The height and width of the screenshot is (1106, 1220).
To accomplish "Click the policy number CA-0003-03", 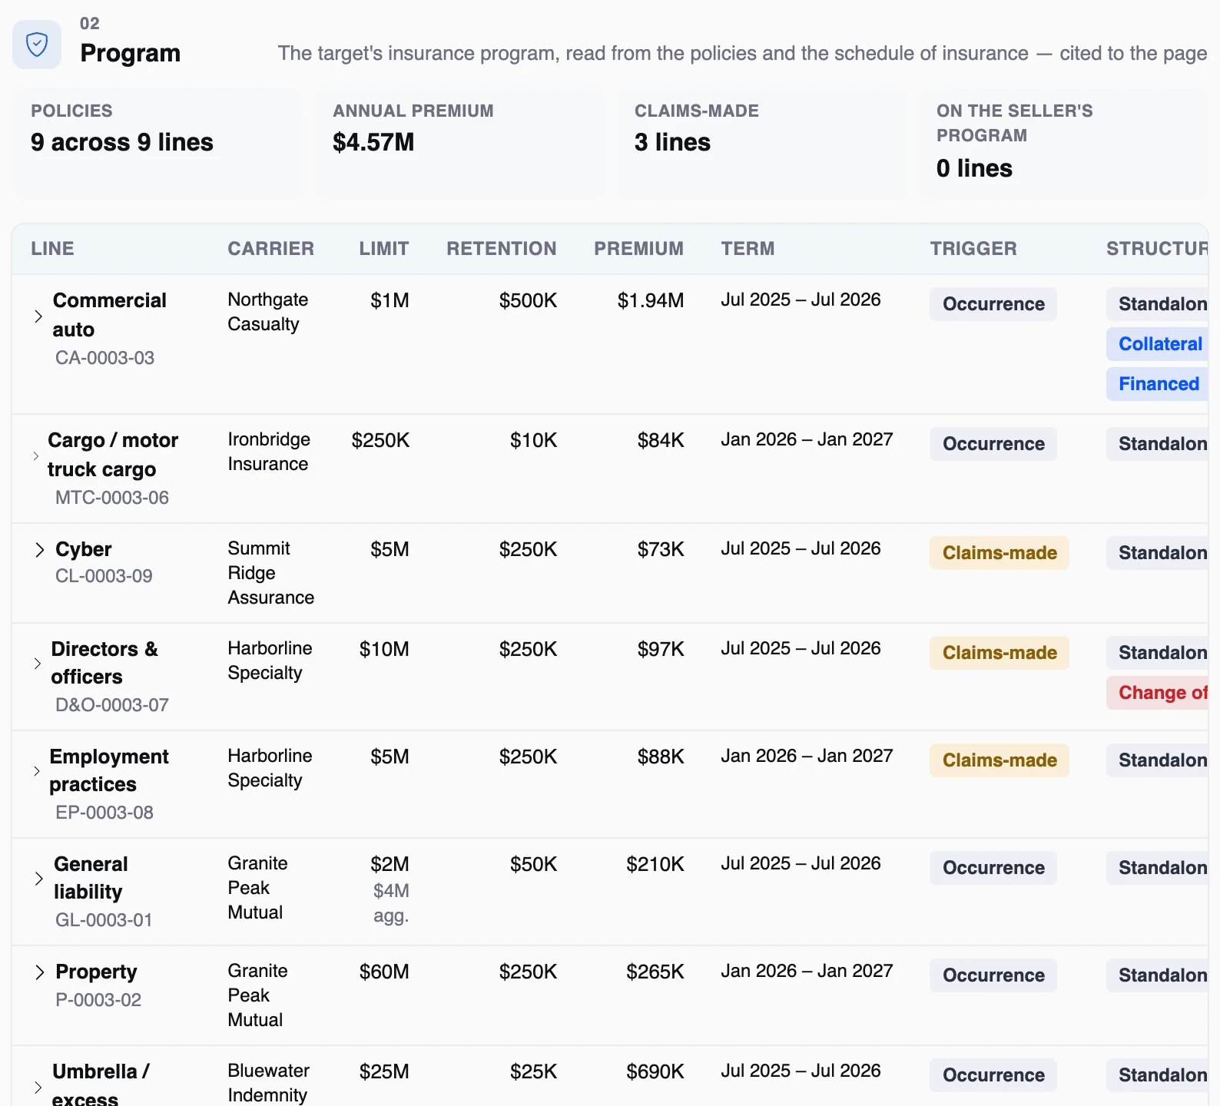I will coord(104,358).
